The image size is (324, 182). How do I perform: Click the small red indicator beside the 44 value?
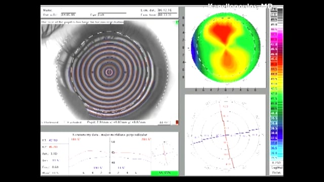click(177, 122)
